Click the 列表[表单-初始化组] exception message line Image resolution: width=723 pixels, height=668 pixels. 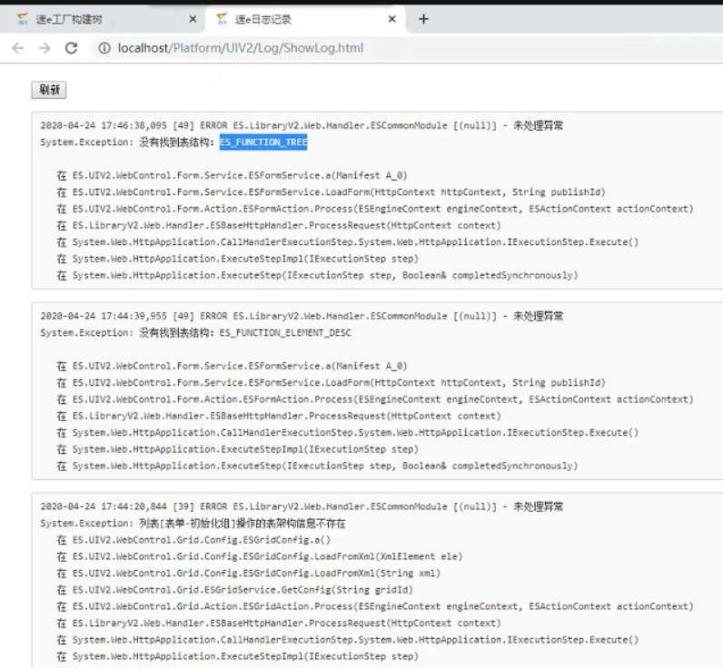pyautogui.click(x=193, y=524)
